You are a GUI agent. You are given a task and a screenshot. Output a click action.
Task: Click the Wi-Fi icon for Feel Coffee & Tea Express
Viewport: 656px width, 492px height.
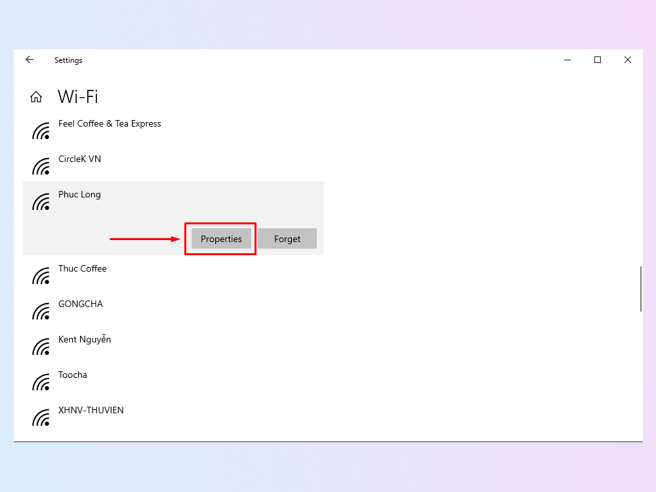click(41, 131)
